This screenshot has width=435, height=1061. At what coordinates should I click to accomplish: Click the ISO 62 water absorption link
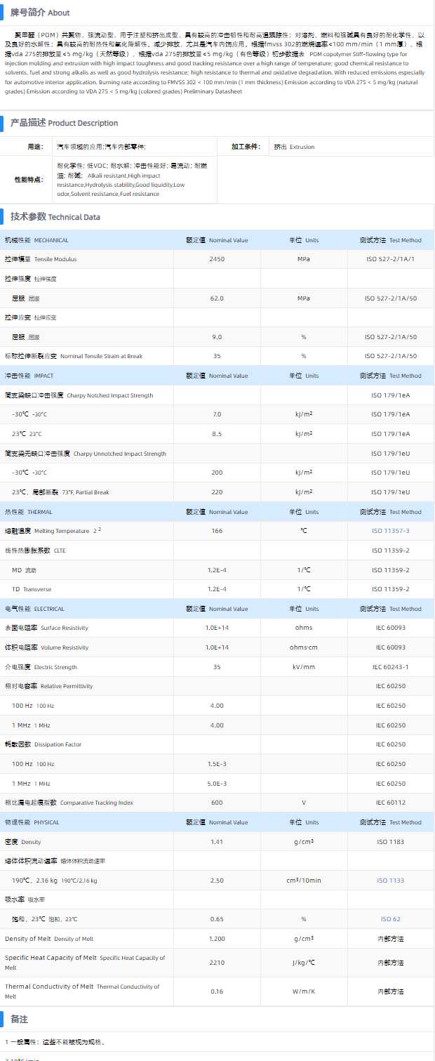click(390, 918)
